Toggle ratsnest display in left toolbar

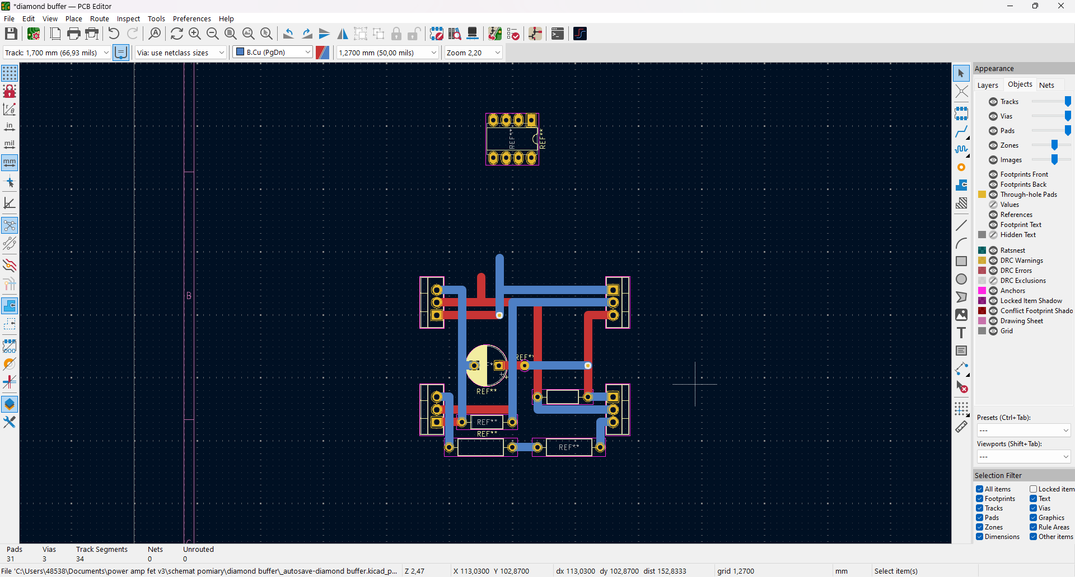10,225
